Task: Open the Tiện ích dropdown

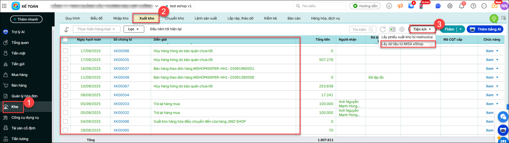Action: coord(422,29)
